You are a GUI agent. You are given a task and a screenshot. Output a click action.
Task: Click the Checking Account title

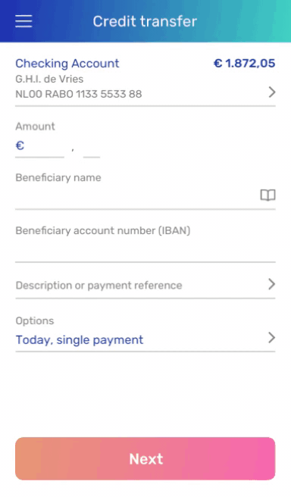[67, 64]
